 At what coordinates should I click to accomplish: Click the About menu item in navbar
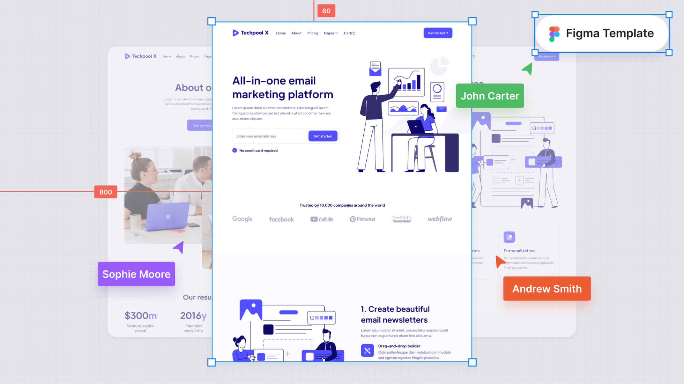click(x=296, y=33)
